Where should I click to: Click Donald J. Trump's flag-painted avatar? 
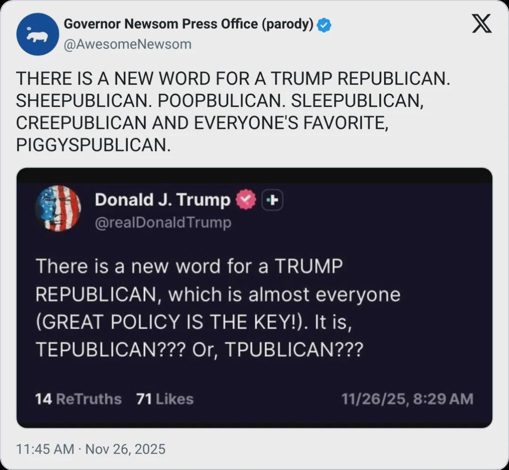click(x=58, y=208)
